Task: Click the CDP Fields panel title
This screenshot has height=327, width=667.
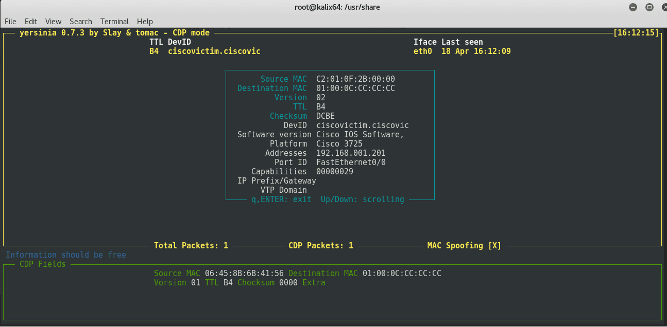Action: 43,264
